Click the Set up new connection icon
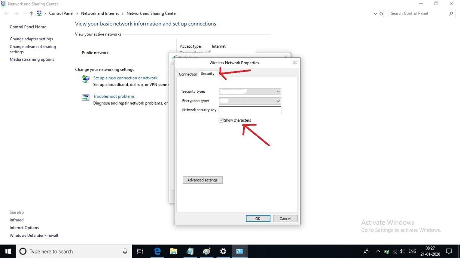Screen dimensions: 460x258 pyautogui.click(x=86, y=79)
